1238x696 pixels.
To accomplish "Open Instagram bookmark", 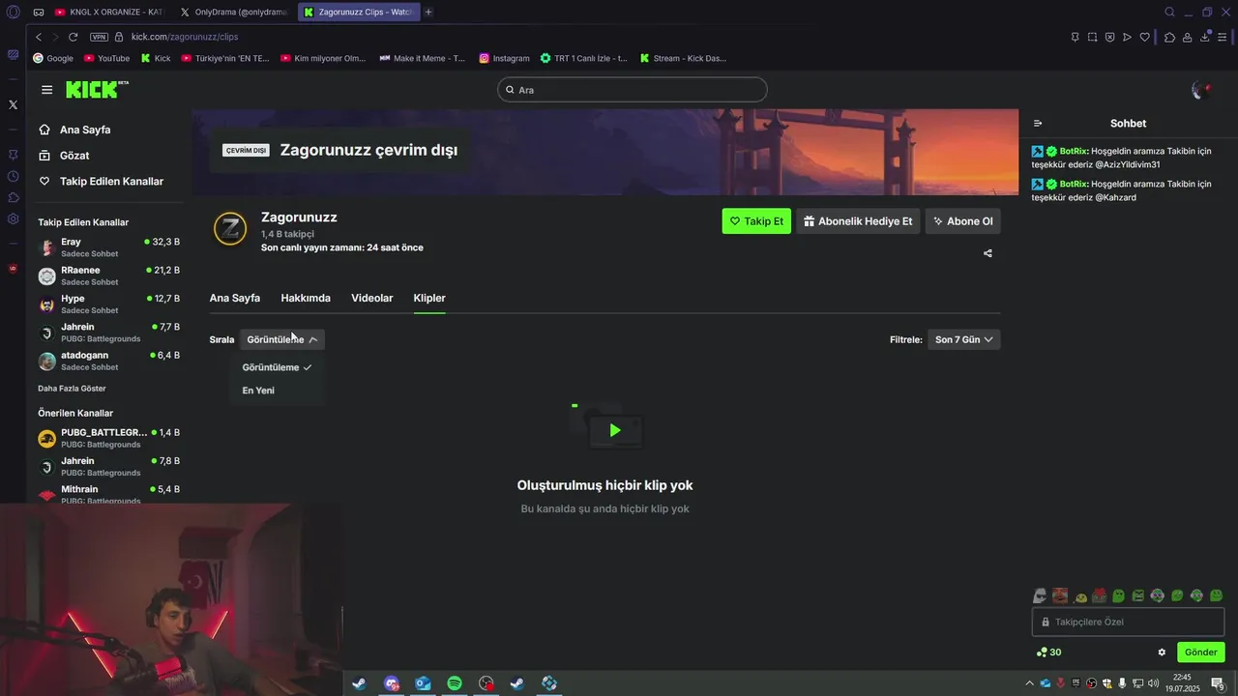I will 504,58.
